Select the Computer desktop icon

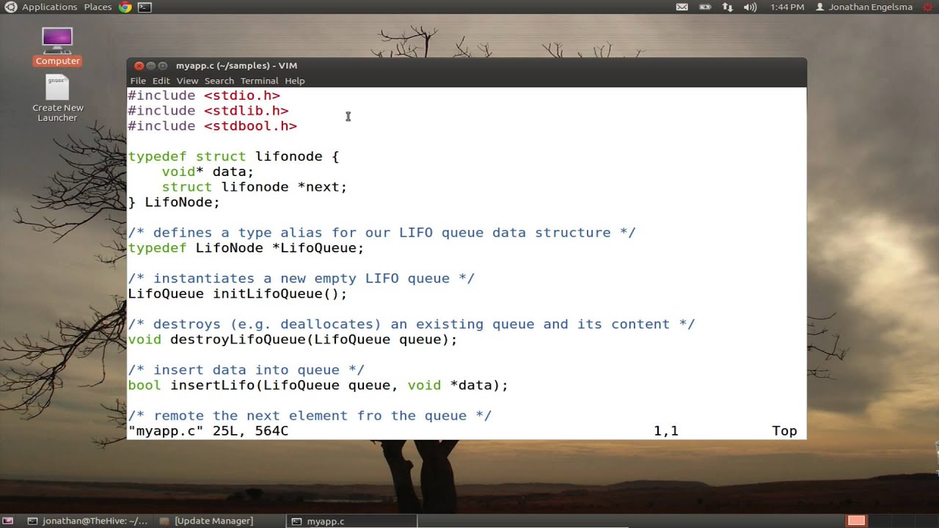coord(57,47)
